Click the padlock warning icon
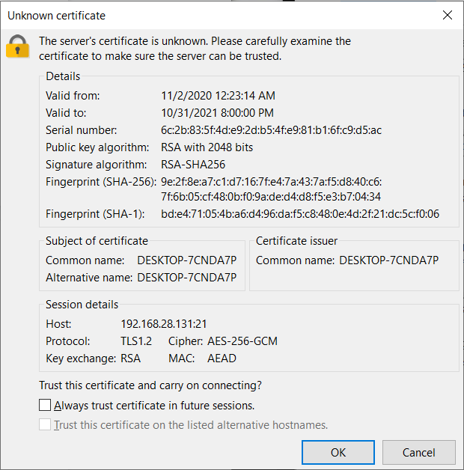 coord(17,47)
